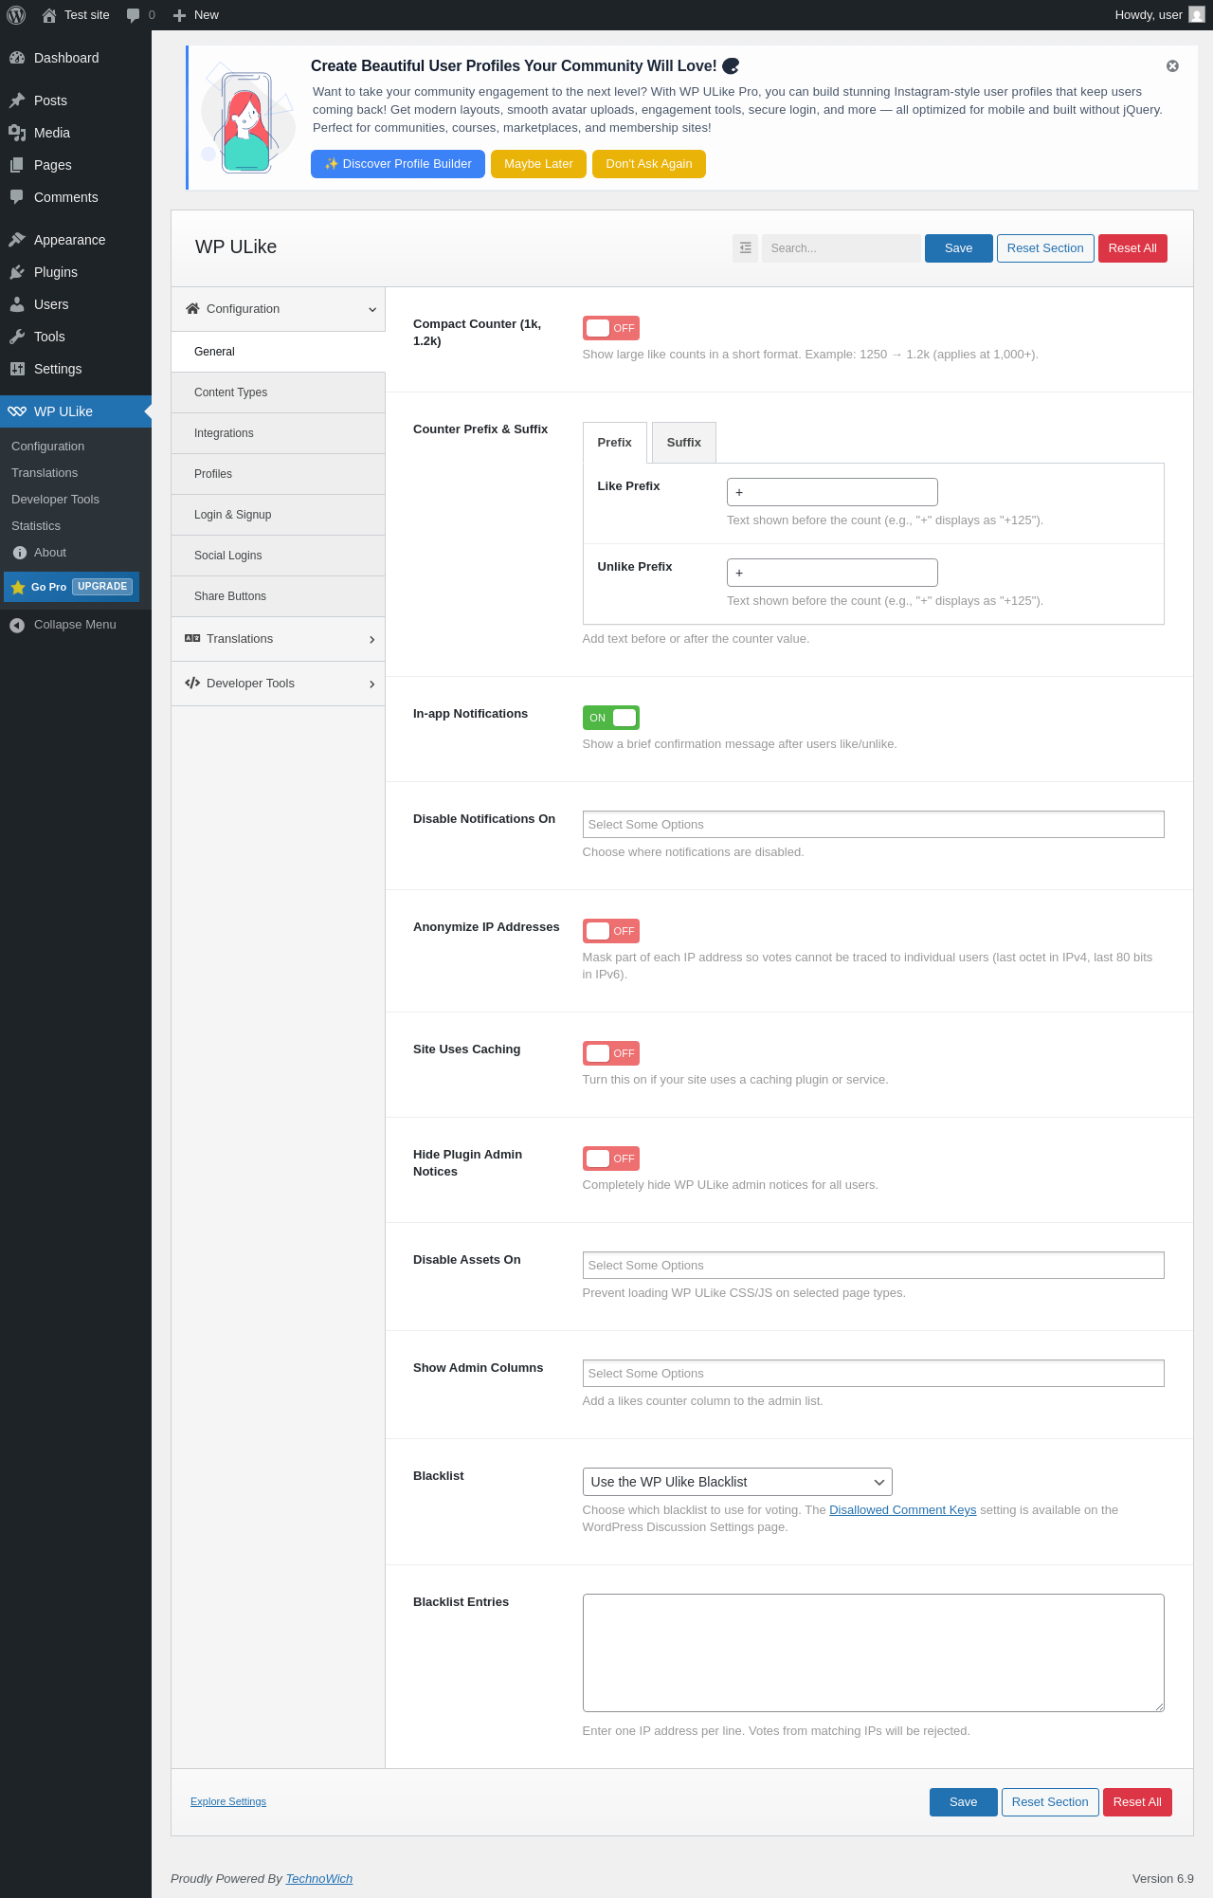Click the Tools wrench icon

(17, 337)
